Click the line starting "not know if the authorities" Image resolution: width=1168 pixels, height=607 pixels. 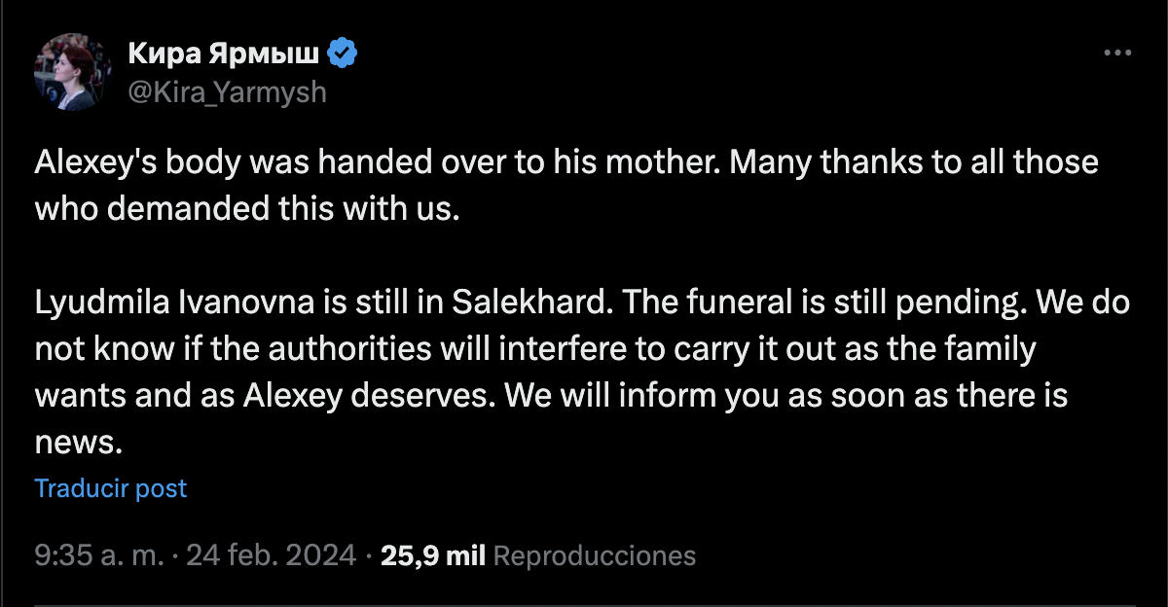(x=535, y=349)
